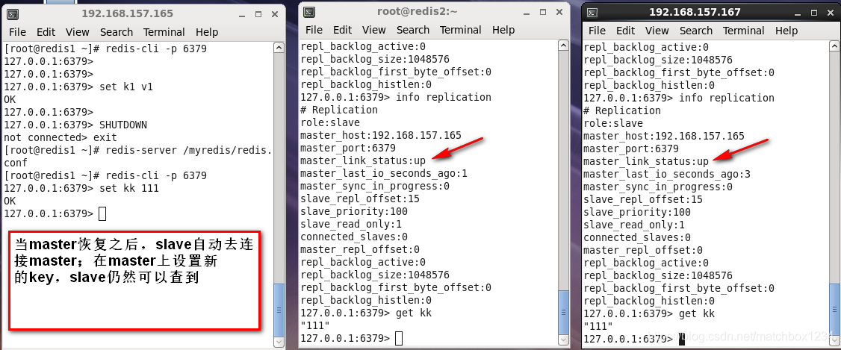Open Terminal menu in 192.168.157.165 window
The image size is (841, 350).
(164, 32)
